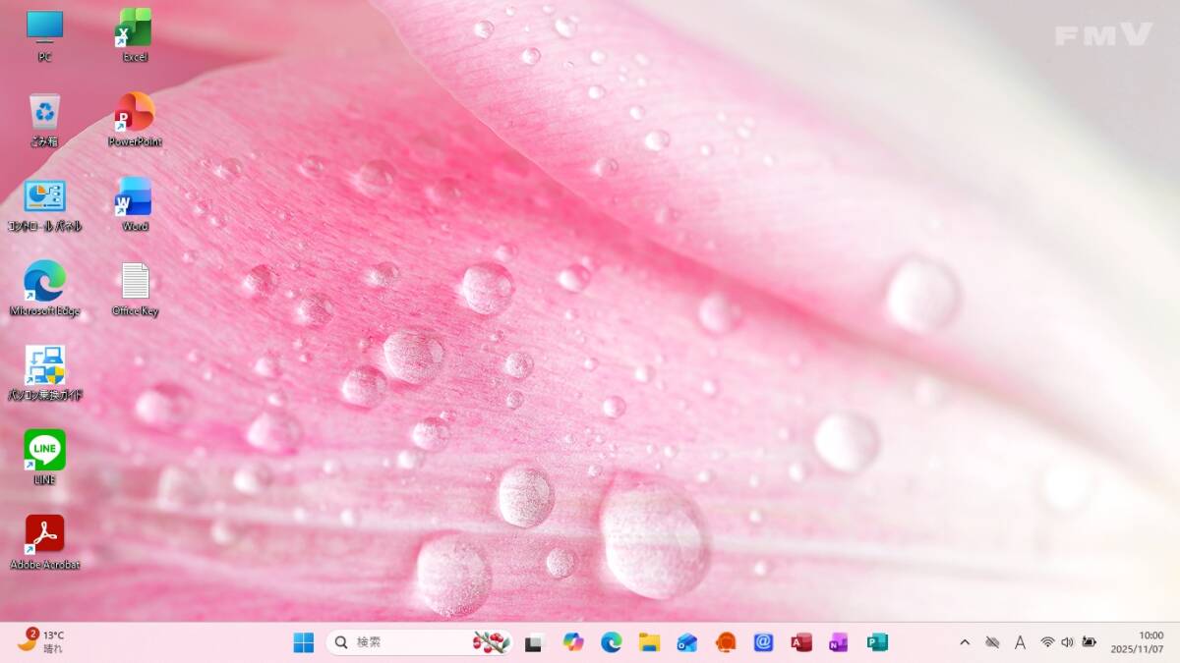Select the LINE app icon
1180x663 pixels.
click(x=44, y=450)
